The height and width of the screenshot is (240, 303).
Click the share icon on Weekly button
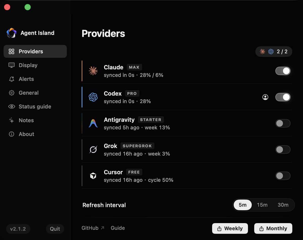point(219,229)
